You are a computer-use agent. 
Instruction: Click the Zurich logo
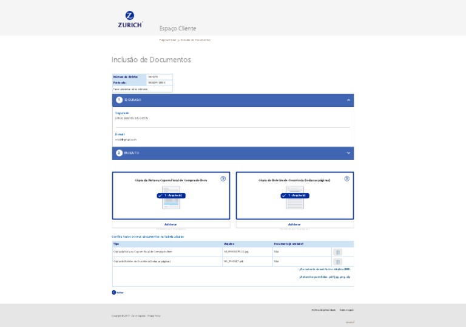(x=130, y=19)
